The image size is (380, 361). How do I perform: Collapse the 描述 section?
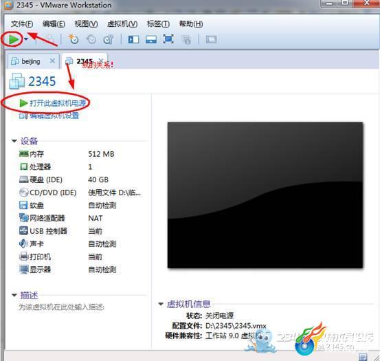(14, 295)
